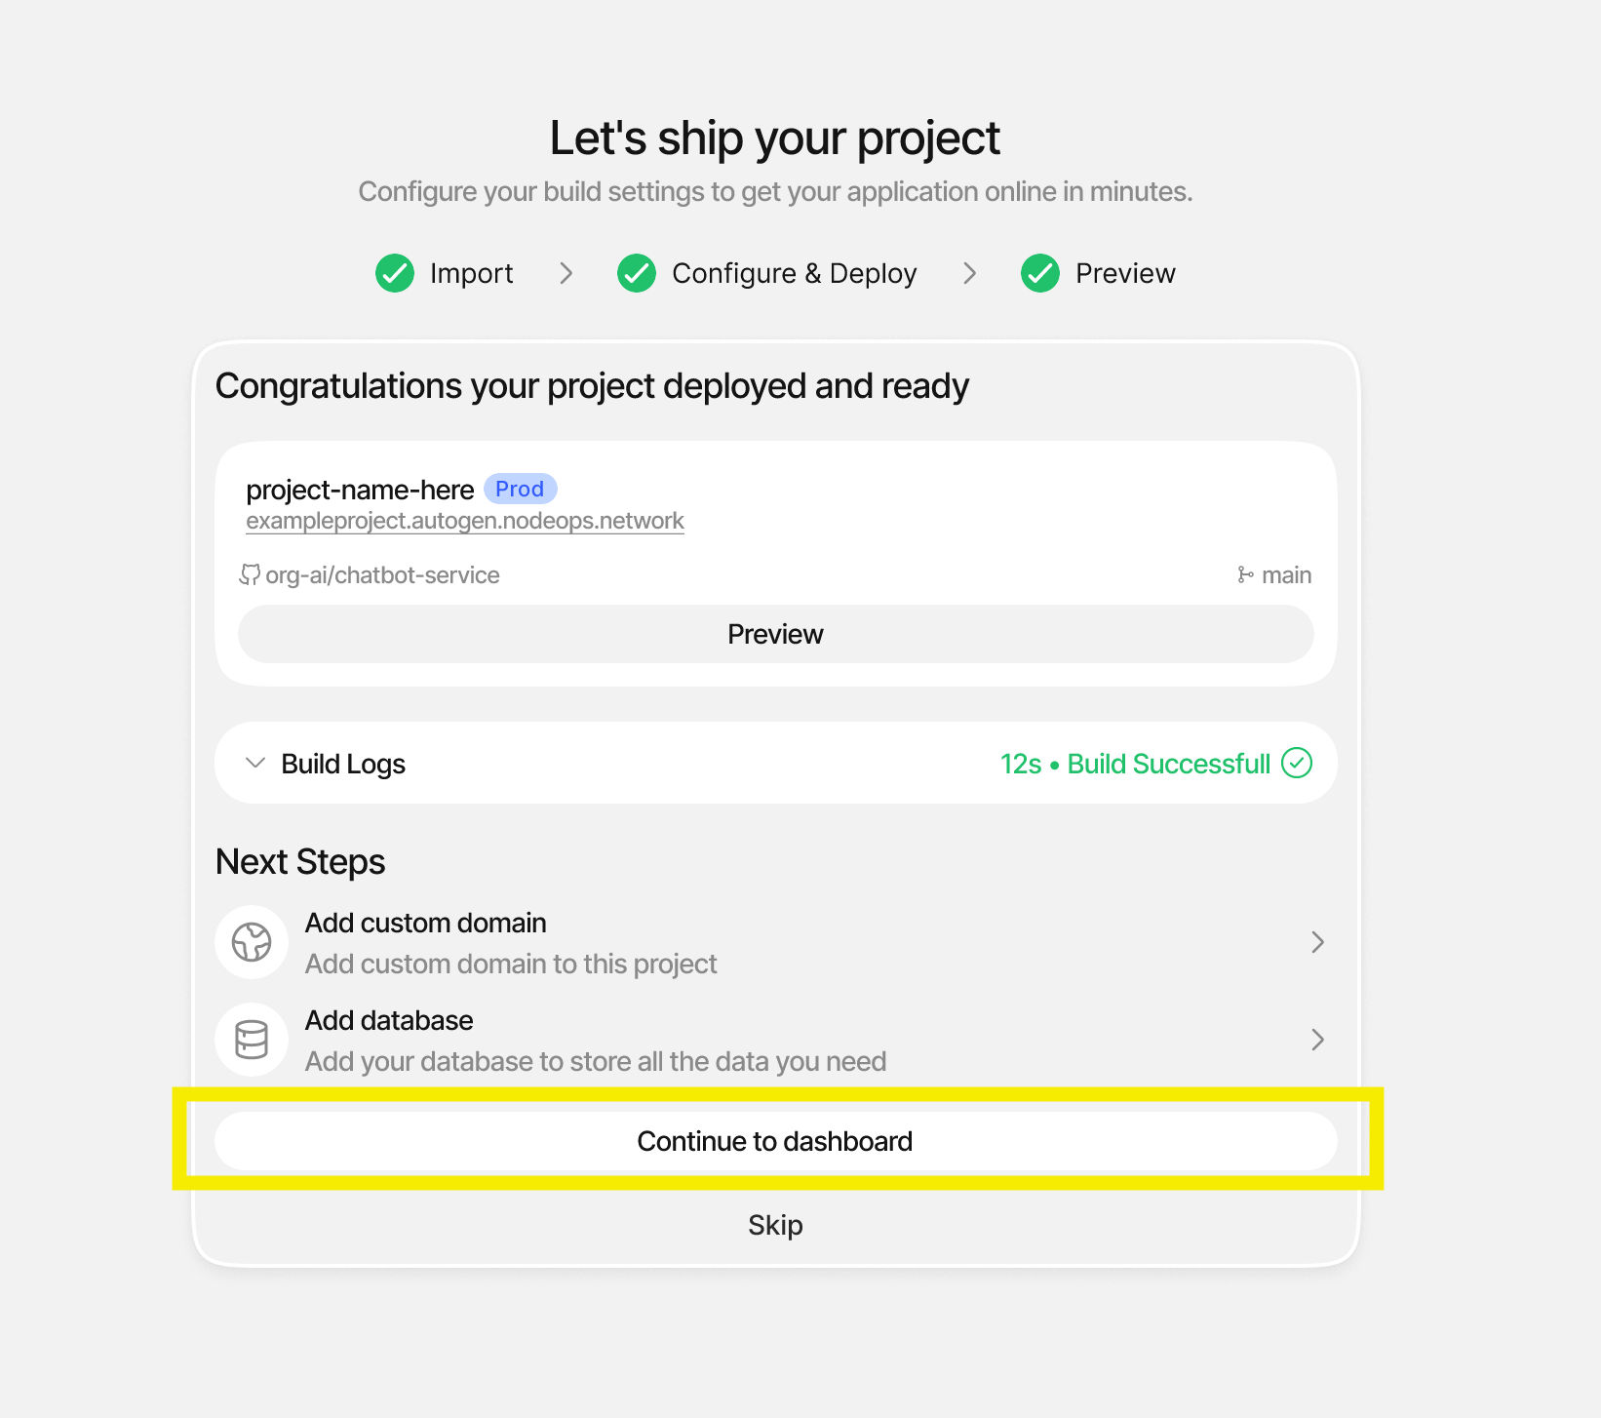The width and height of the screenshot is (1601, 1418).
Task: Click the GitHub repository icon
Action: point(250,574)
